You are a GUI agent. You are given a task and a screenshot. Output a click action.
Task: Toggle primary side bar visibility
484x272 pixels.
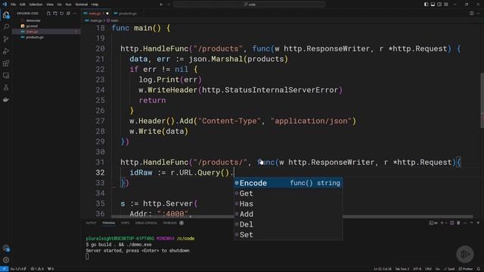coord(426,5)
